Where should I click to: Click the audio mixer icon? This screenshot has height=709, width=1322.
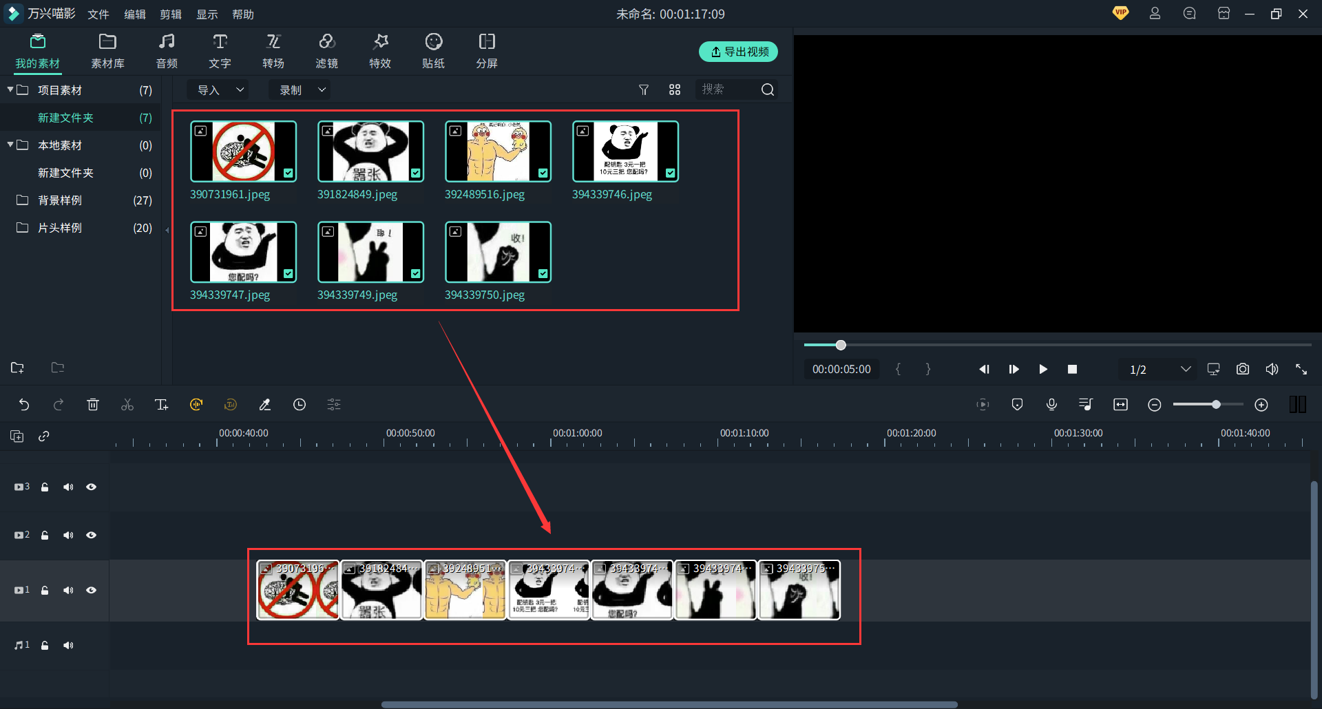pyautogui.click(x=1086, y=405)
